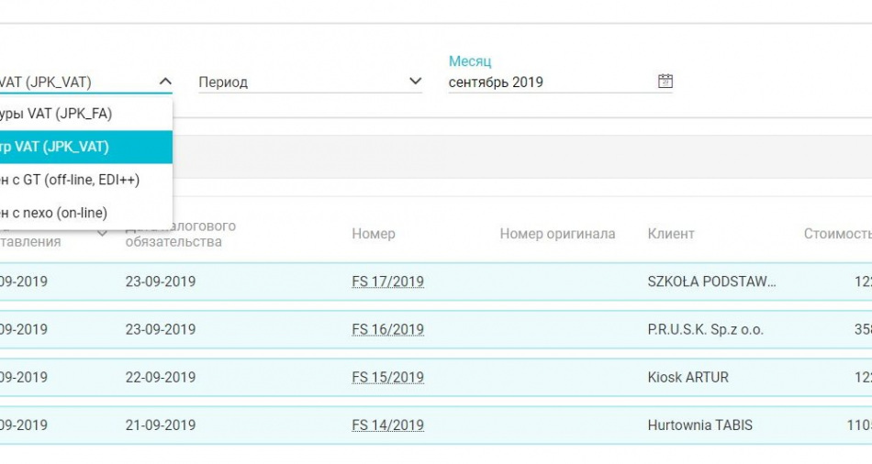Toggle sort arrow beside the first date column
The image size is (872, 464).
point(100,234)
